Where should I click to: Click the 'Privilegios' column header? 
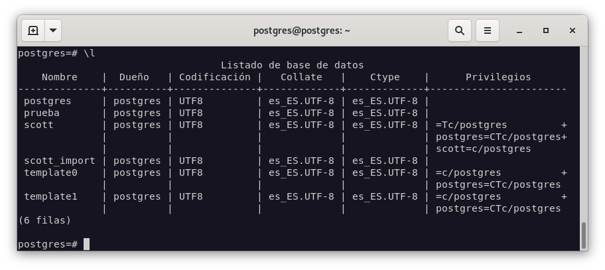(498, 77)
